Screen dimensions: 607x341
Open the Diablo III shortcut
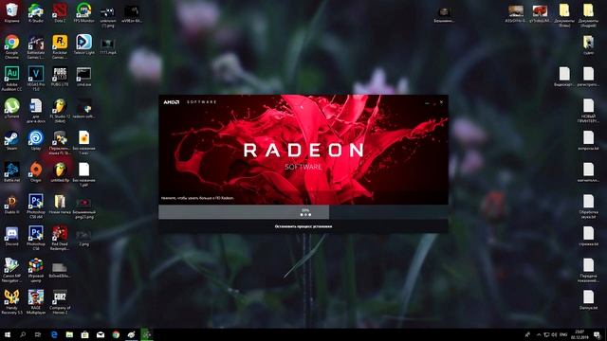(x=11, y=205)
